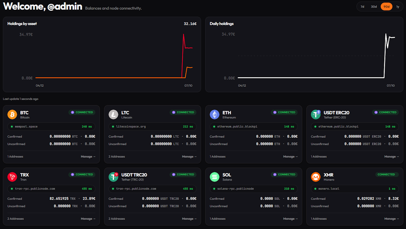The height and width of the screenshot is (229, 406).
Task: Click the TRX Connected status badge
Action: click(82, 174)
